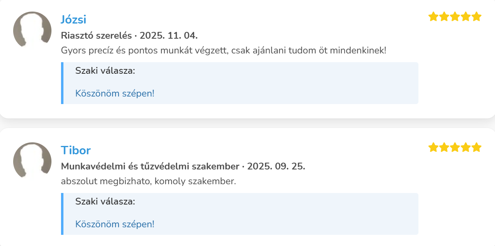The image size is (495, 246).
Task: Click the second star in Tibor's rating
Action: click(444, 148)
